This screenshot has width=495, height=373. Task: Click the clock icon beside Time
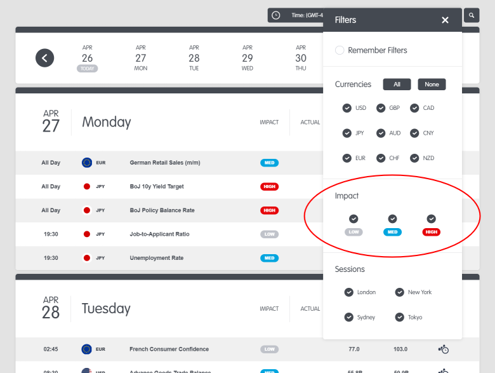coord(275,15)
